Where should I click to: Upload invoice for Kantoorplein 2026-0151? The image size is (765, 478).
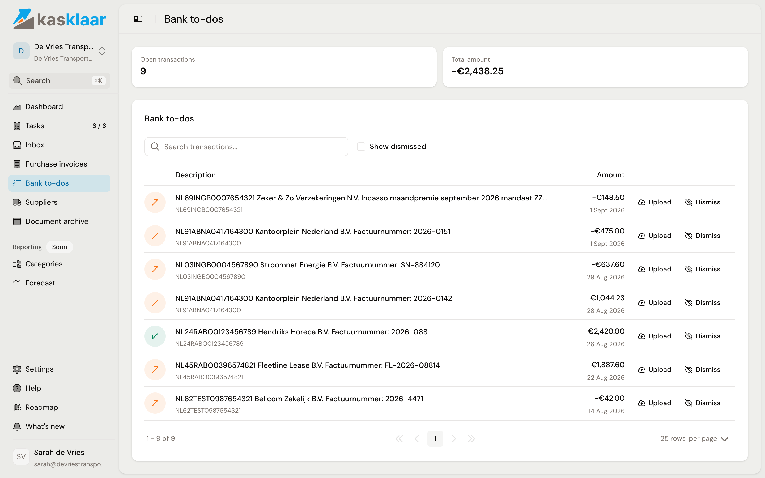click(654, 236)
